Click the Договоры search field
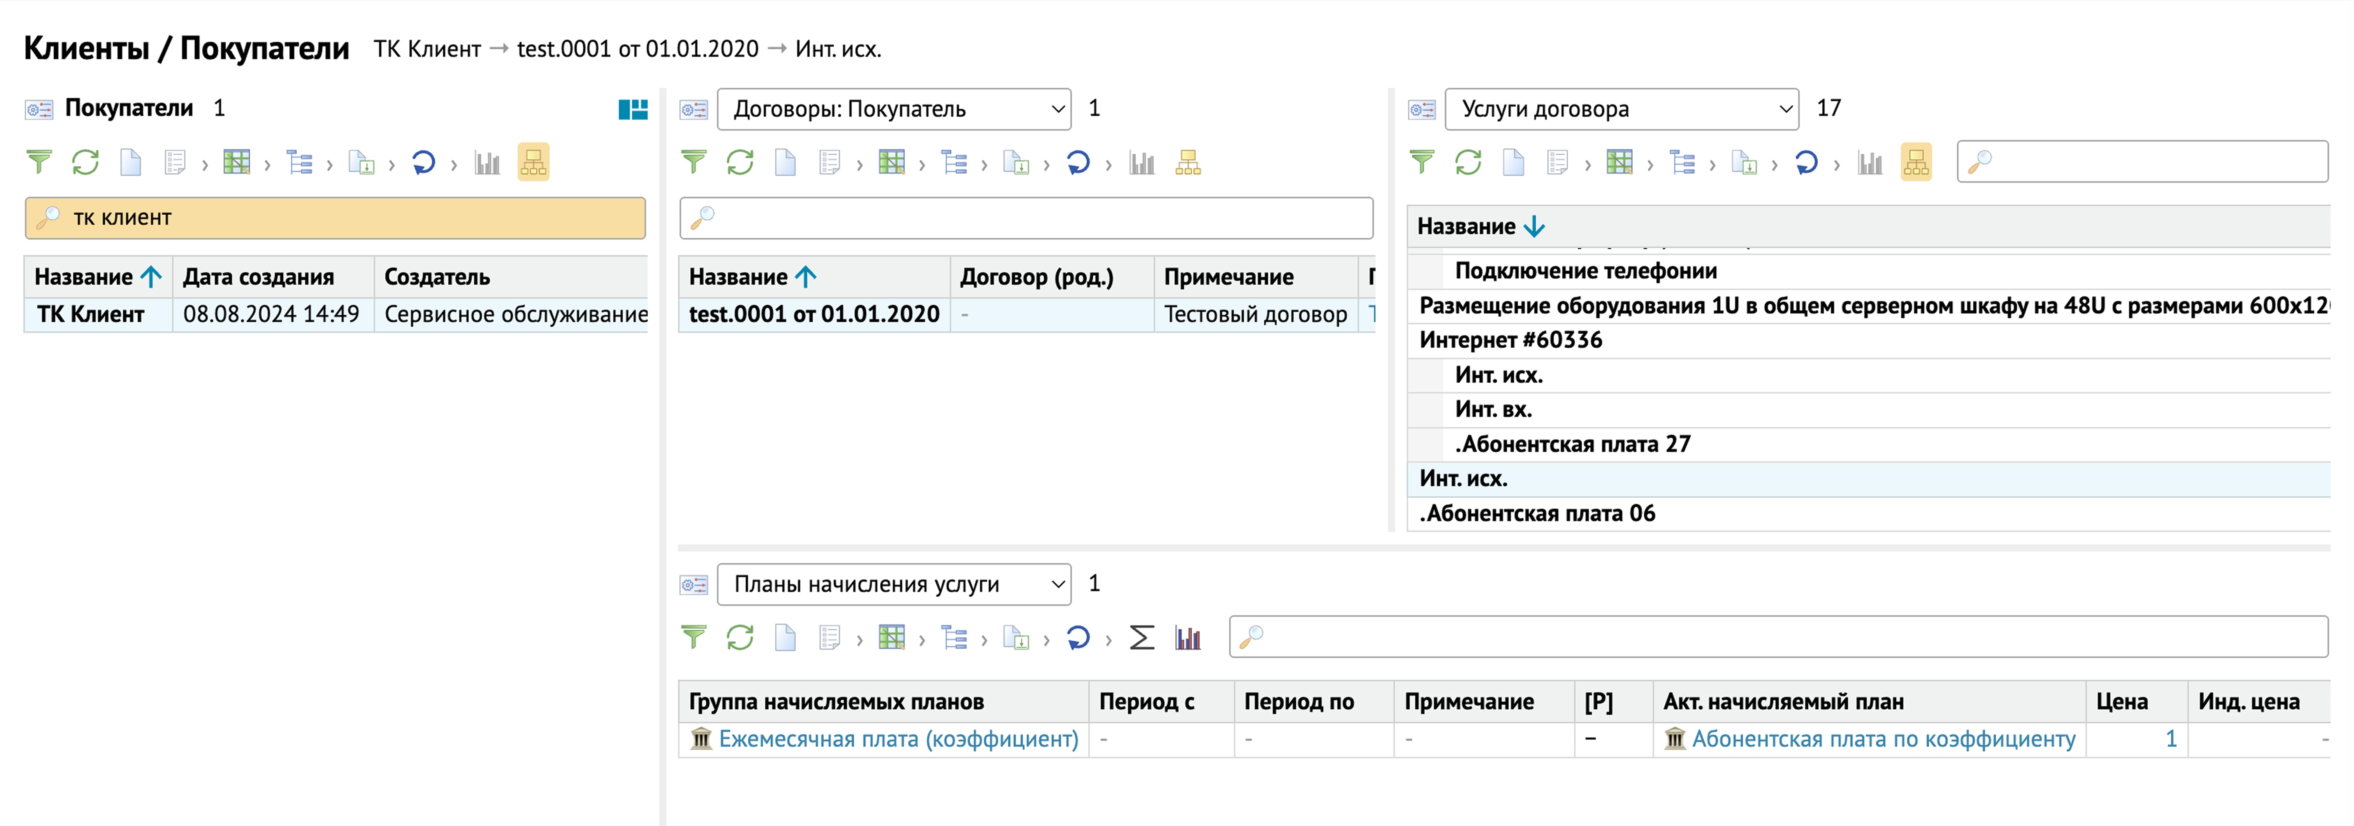Image resolution: width=2354 pixels, height=826 pixels. (1026, 218)
